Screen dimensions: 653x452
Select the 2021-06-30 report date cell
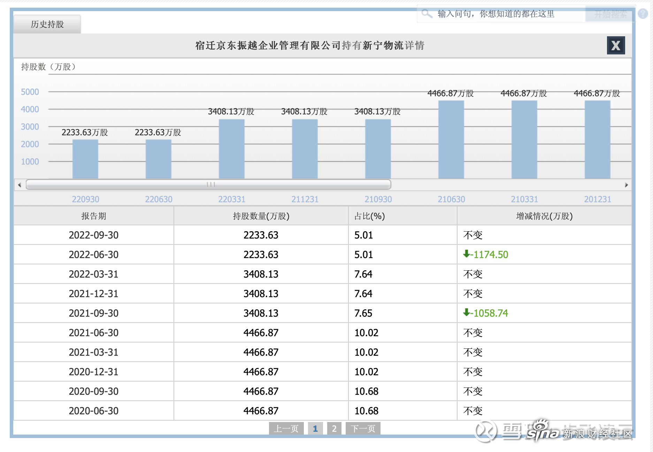tap(94, 333)
